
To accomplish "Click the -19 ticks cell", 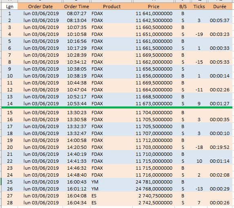I will 199,34.
